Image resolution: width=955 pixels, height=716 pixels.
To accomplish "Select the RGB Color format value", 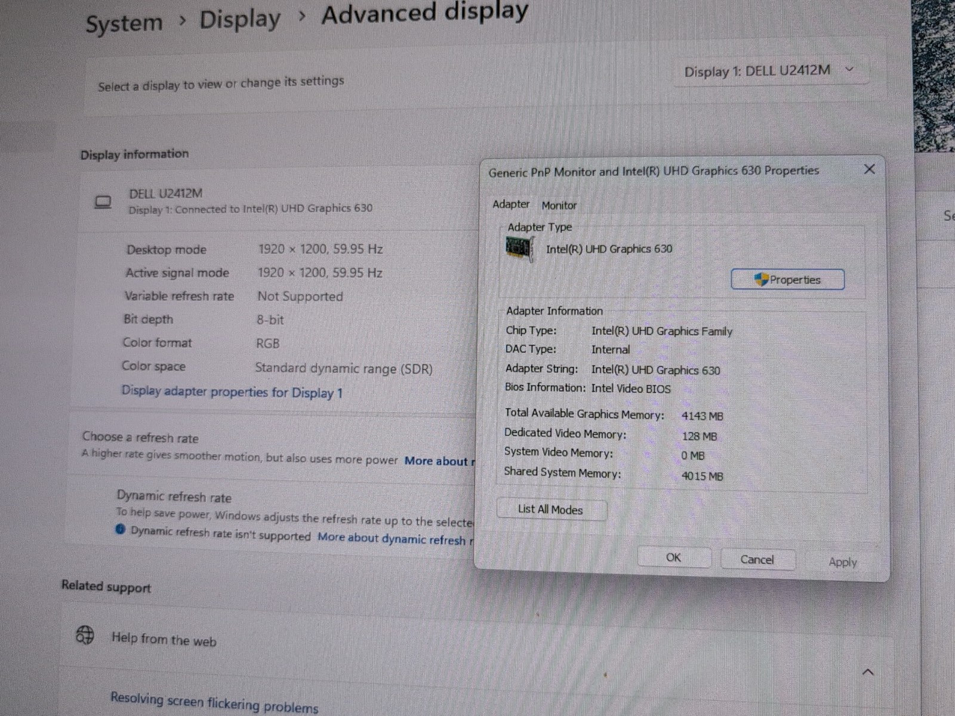I will (x=267, y=344).
